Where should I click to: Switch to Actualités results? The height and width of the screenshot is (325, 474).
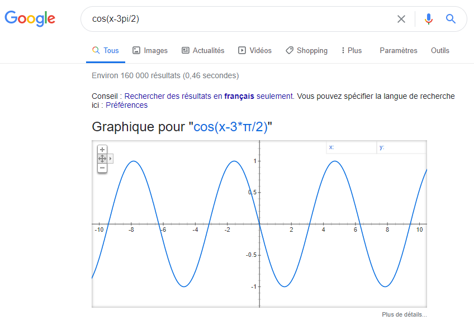[202, 50]
